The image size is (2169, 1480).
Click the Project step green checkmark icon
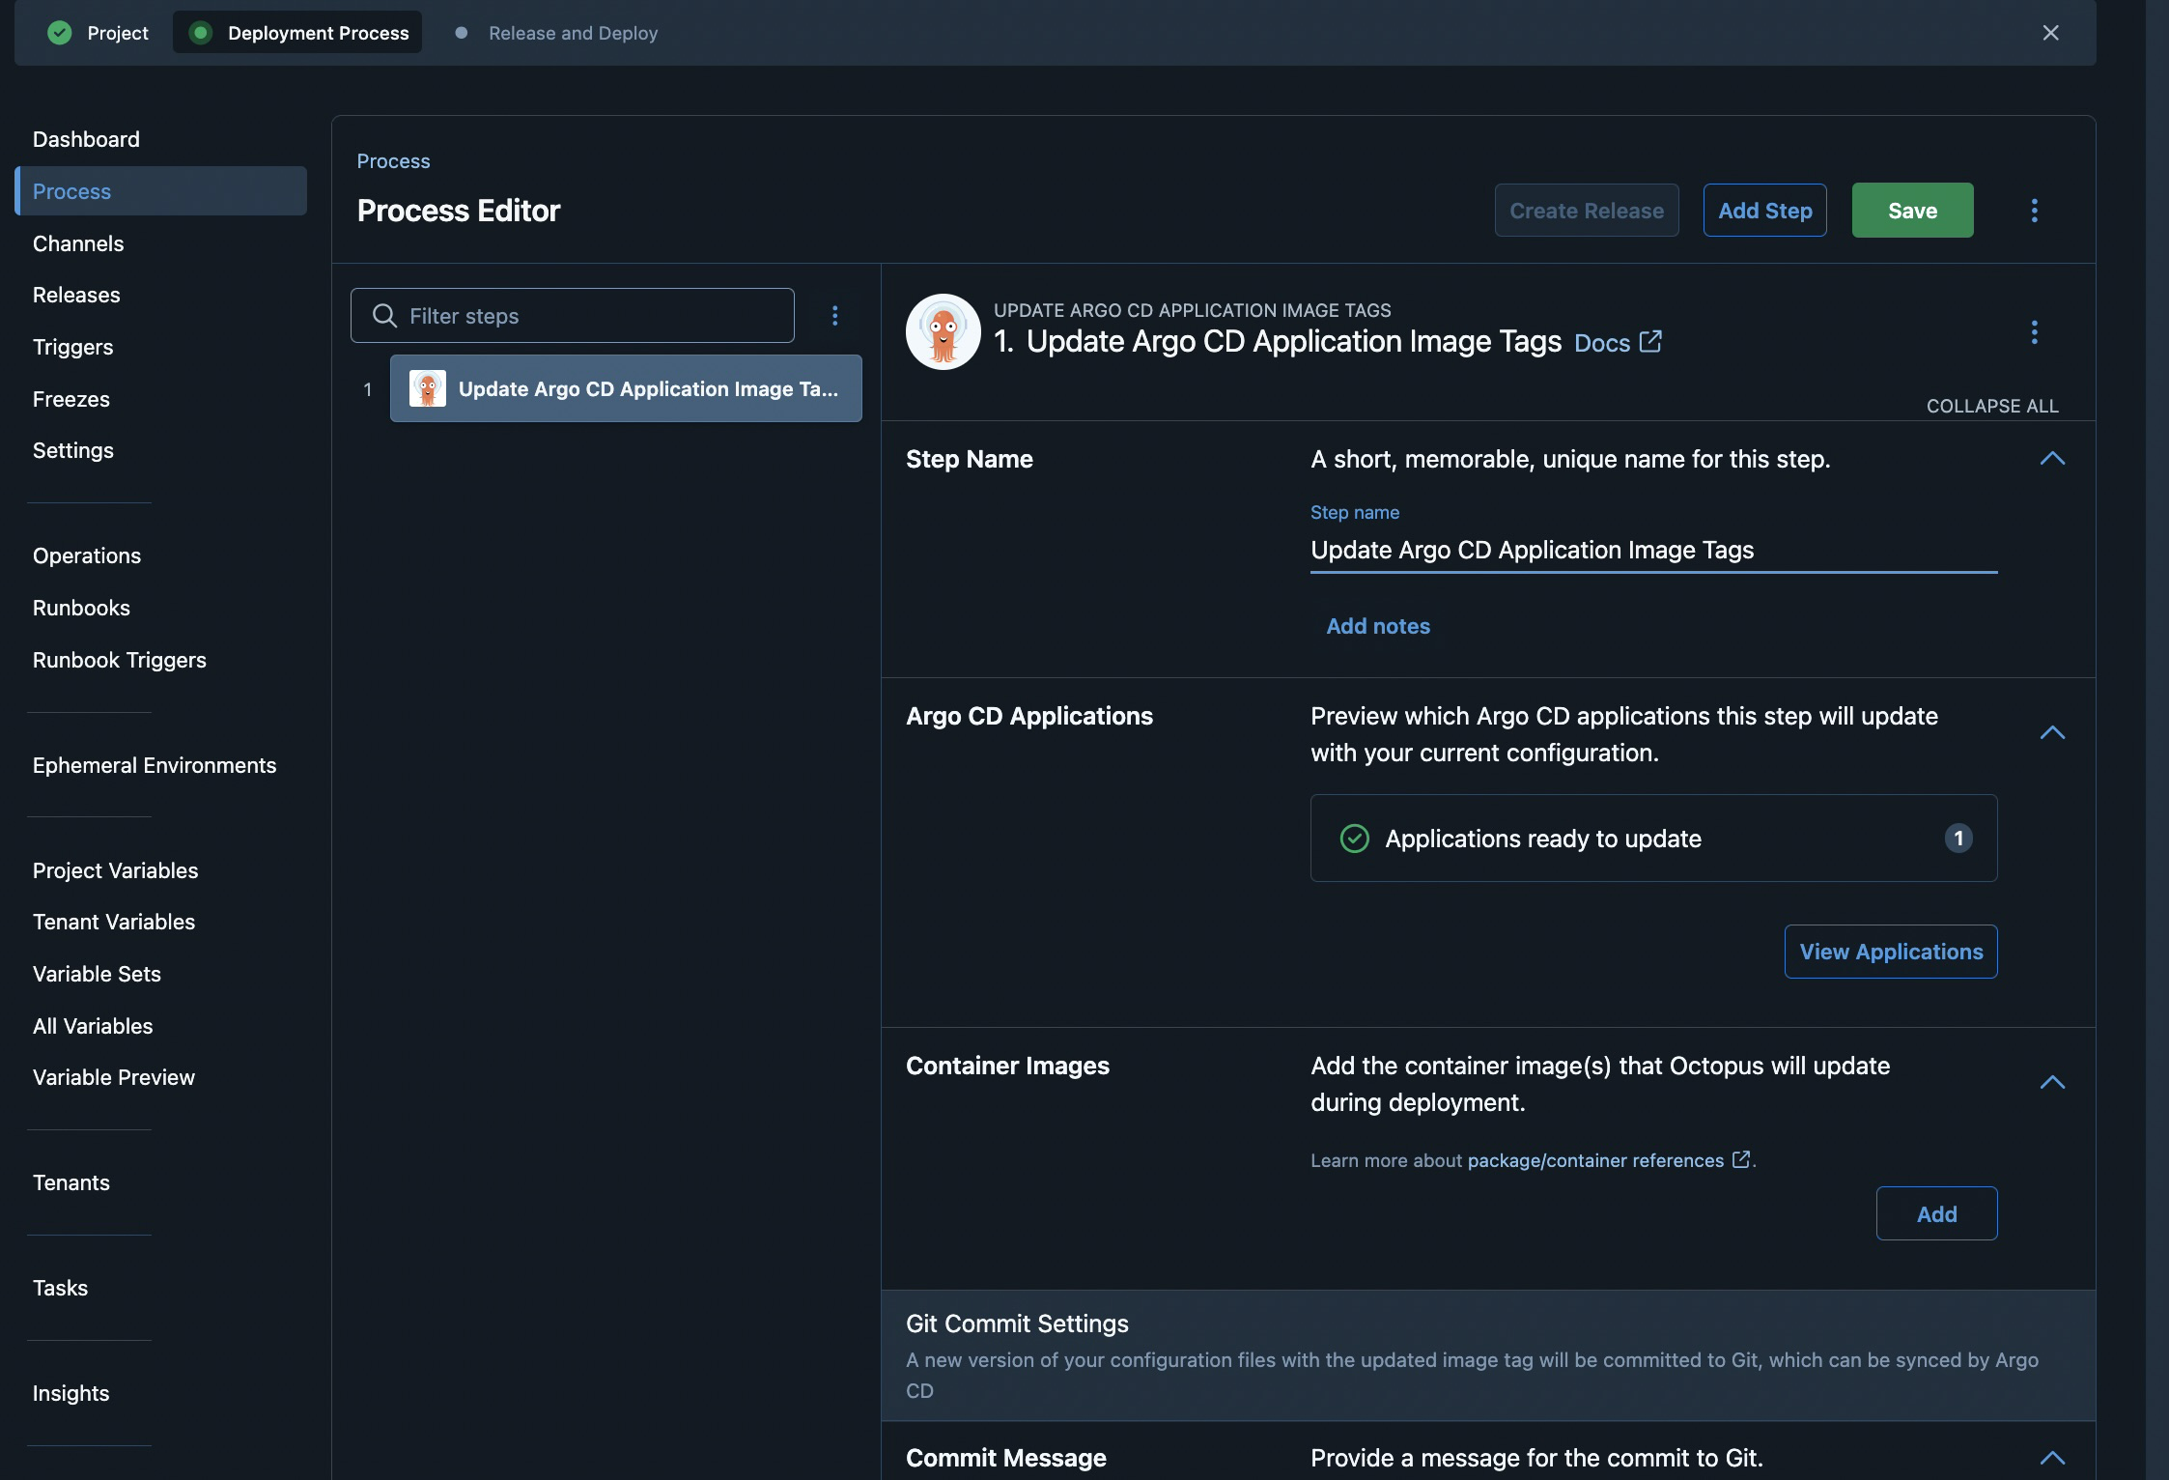pyautogui.click(x=60, y=33)
